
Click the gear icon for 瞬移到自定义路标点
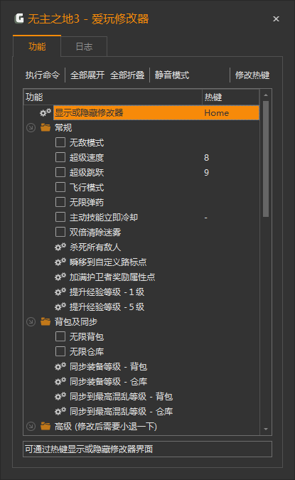click(x=60, y=262)
